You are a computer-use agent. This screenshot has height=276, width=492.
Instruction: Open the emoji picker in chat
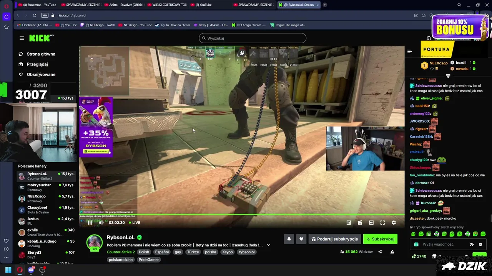click(x=480, y=244)
